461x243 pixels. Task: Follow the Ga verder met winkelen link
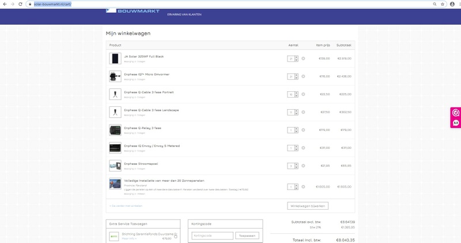pos(126,206)
